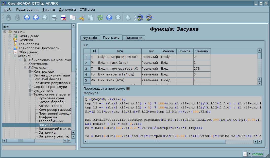Refresh the page with green arrows icon
270x158 pixels.
100,18
